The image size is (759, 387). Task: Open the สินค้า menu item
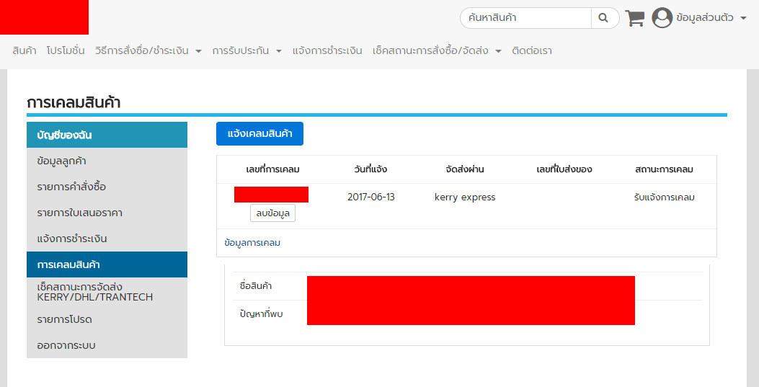pos(25,50)
